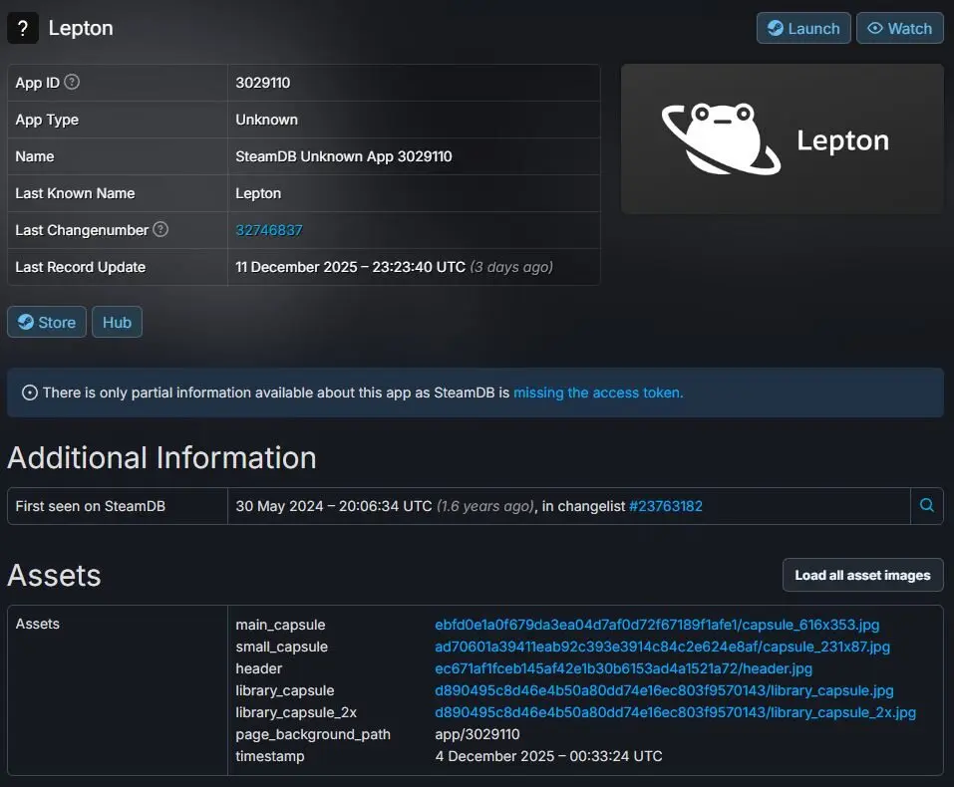Open the Hub page for Lepton

pyautogui.click(x=117, y=321)
